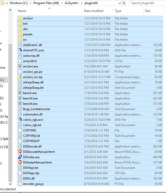Viewport: 166px width, 193px height.
Task: Expand the chevron after Program Files (x86)
Action: coord(62,3)
